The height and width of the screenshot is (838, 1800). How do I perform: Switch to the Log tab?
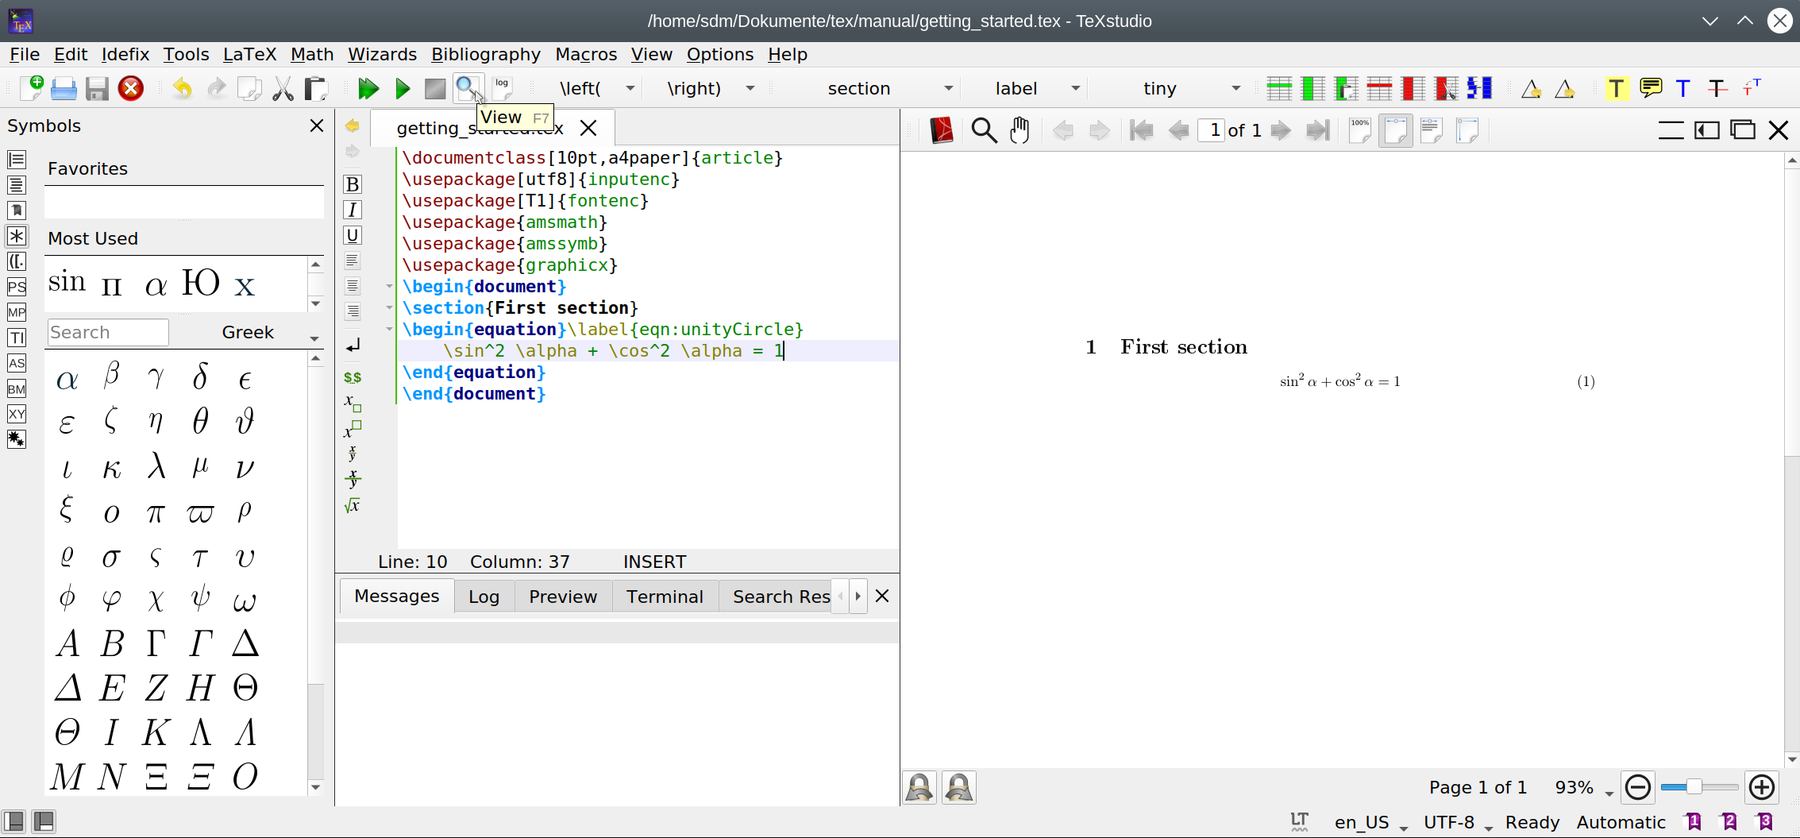[484, 597]
